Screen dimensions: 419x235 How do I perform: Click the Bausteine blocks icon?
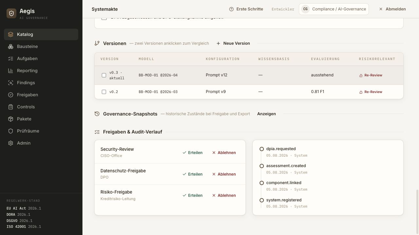[10, 46]
